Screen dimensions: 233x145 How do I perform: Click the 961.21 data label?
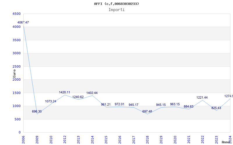[x=106, y=104]
